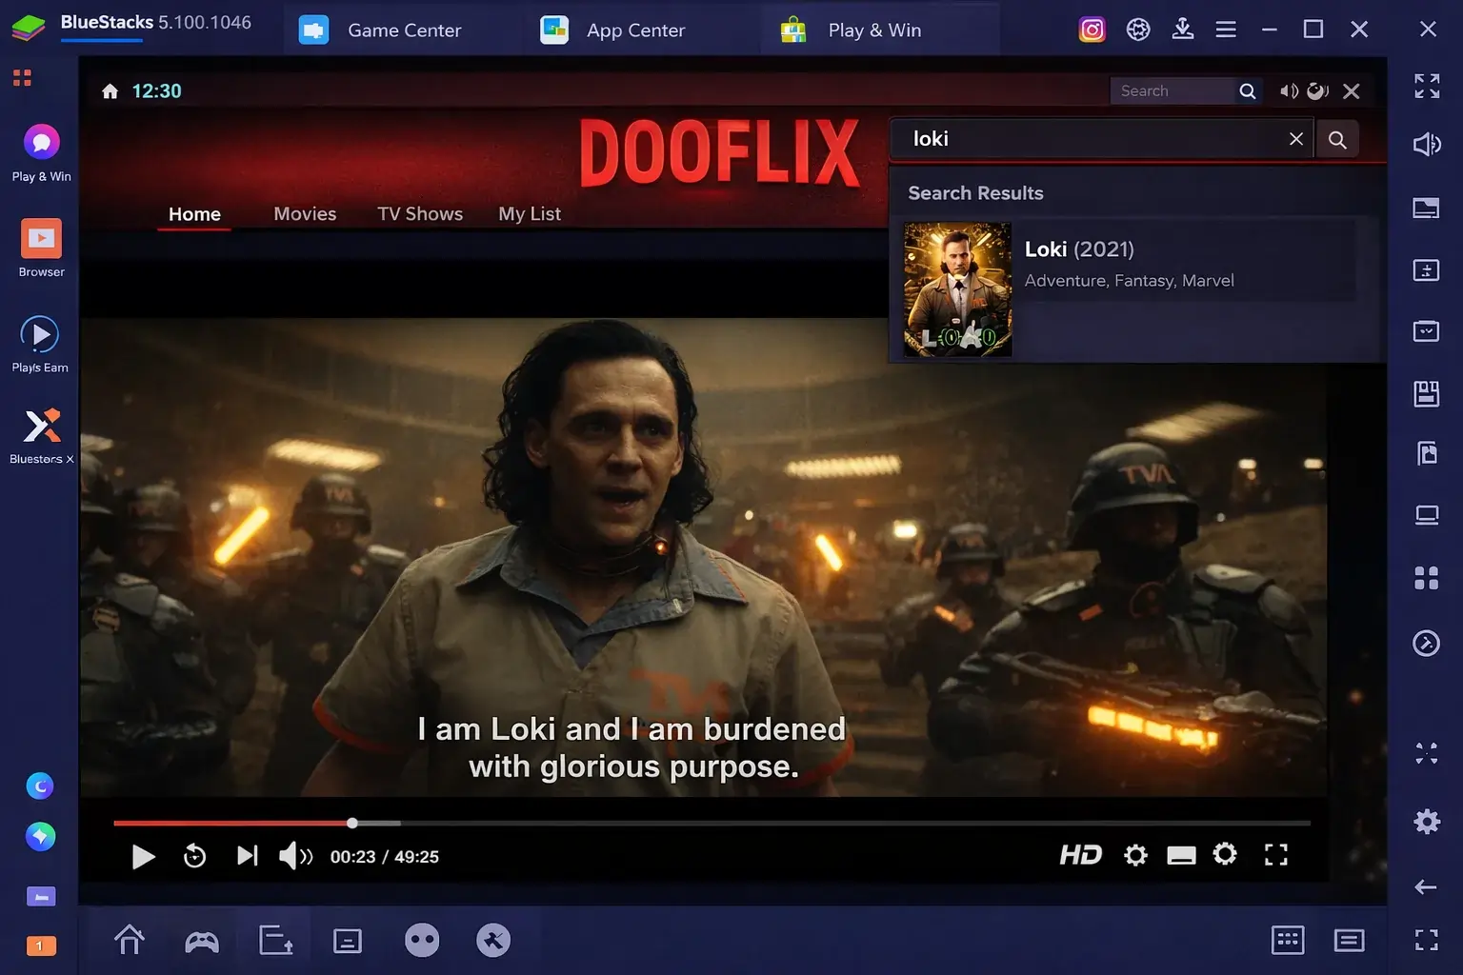The image size is (1463, 975).
Task: Click the red grid icon in left sidebar
Action: (22, 78)
